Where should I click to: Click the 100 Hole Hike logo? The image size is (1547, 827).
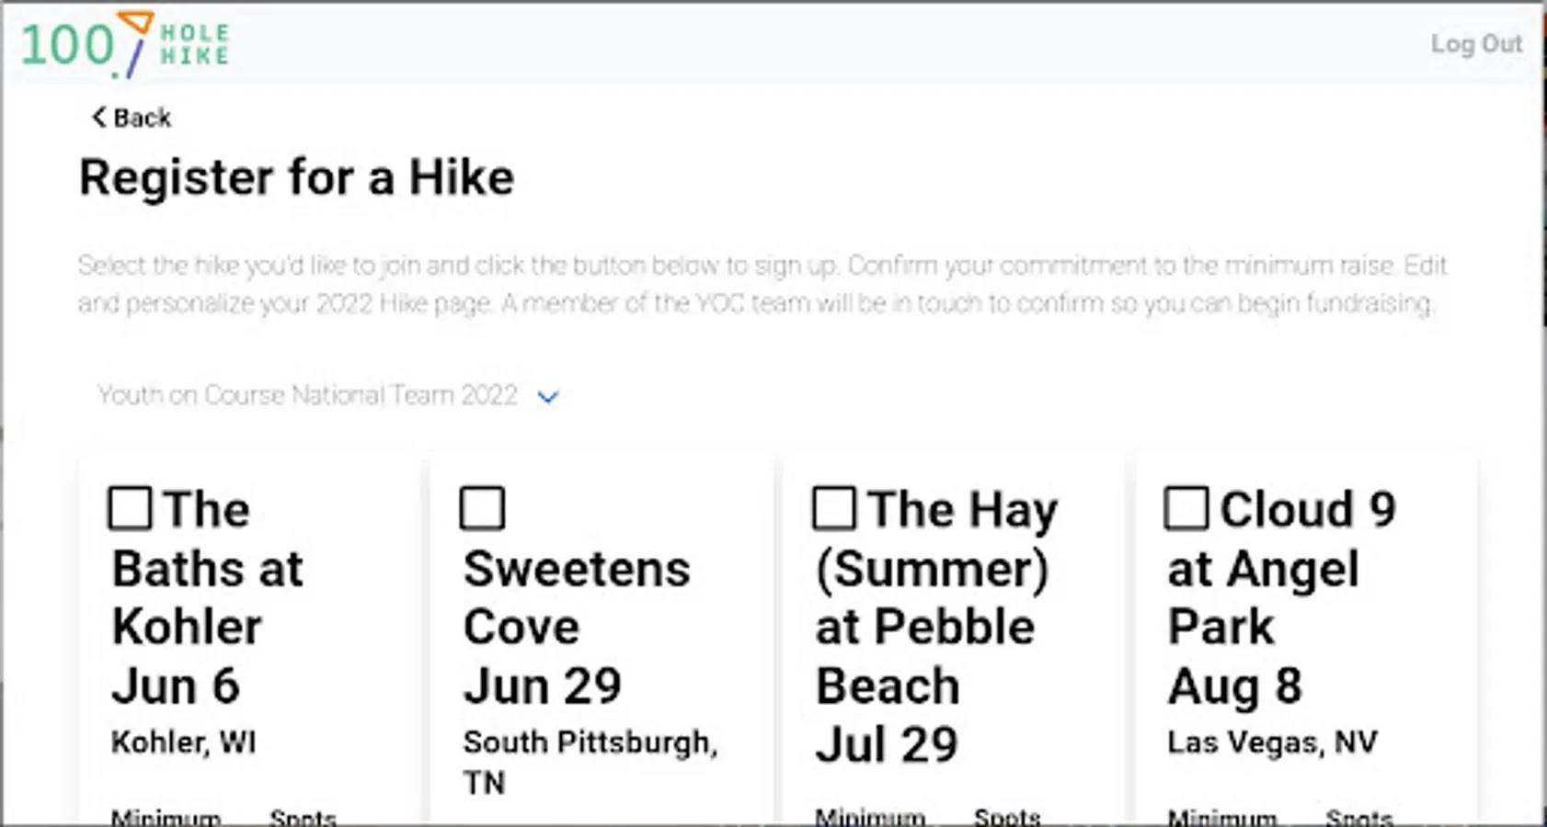pos(124,45)
